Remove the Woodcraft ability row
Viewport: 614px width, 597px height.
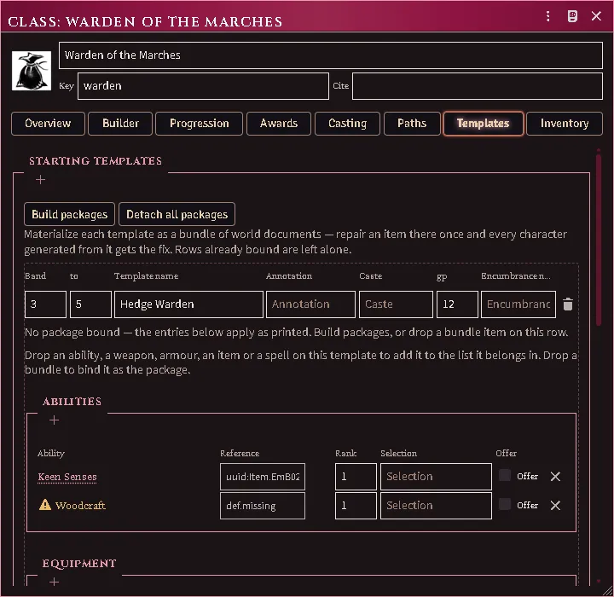click(x=555, y=506)
